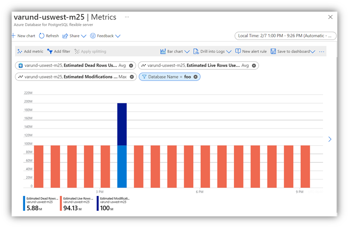Viewport: 349px width, 228px height.
Task: Click the Azure Database for PostgreSQL subtitle
Action: point(54,25)
